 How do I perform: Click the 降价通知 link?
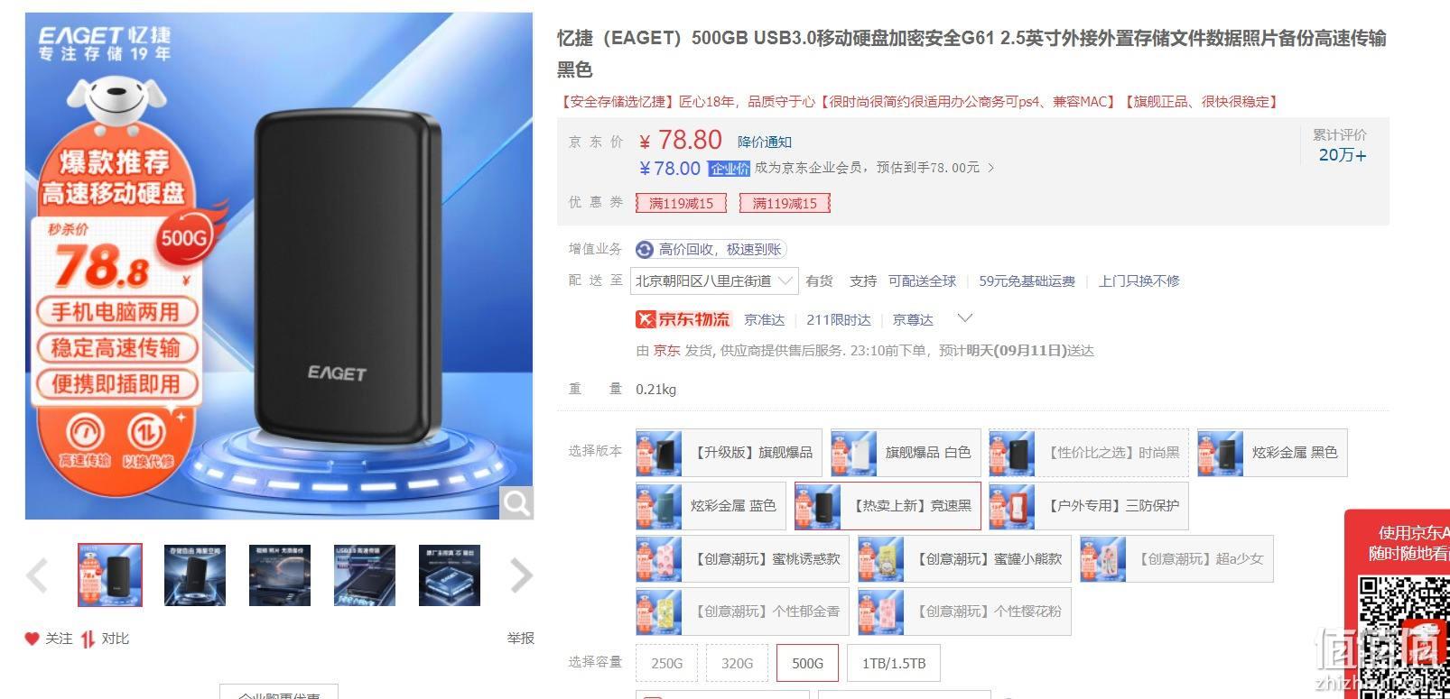[x=765, y=142]
